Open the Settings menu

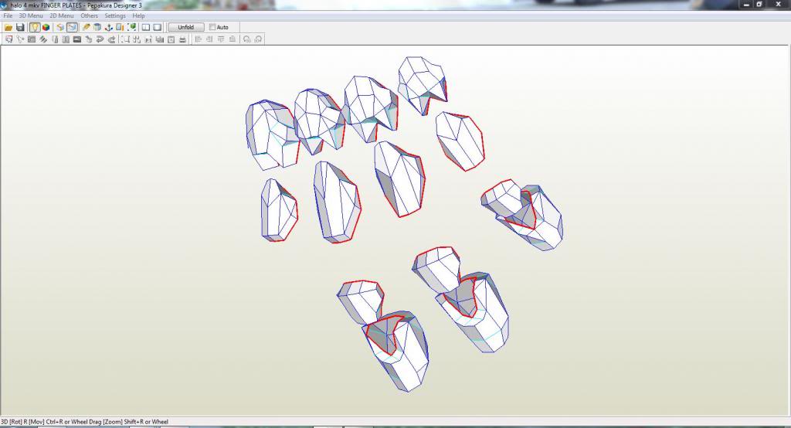pos(114,15)
